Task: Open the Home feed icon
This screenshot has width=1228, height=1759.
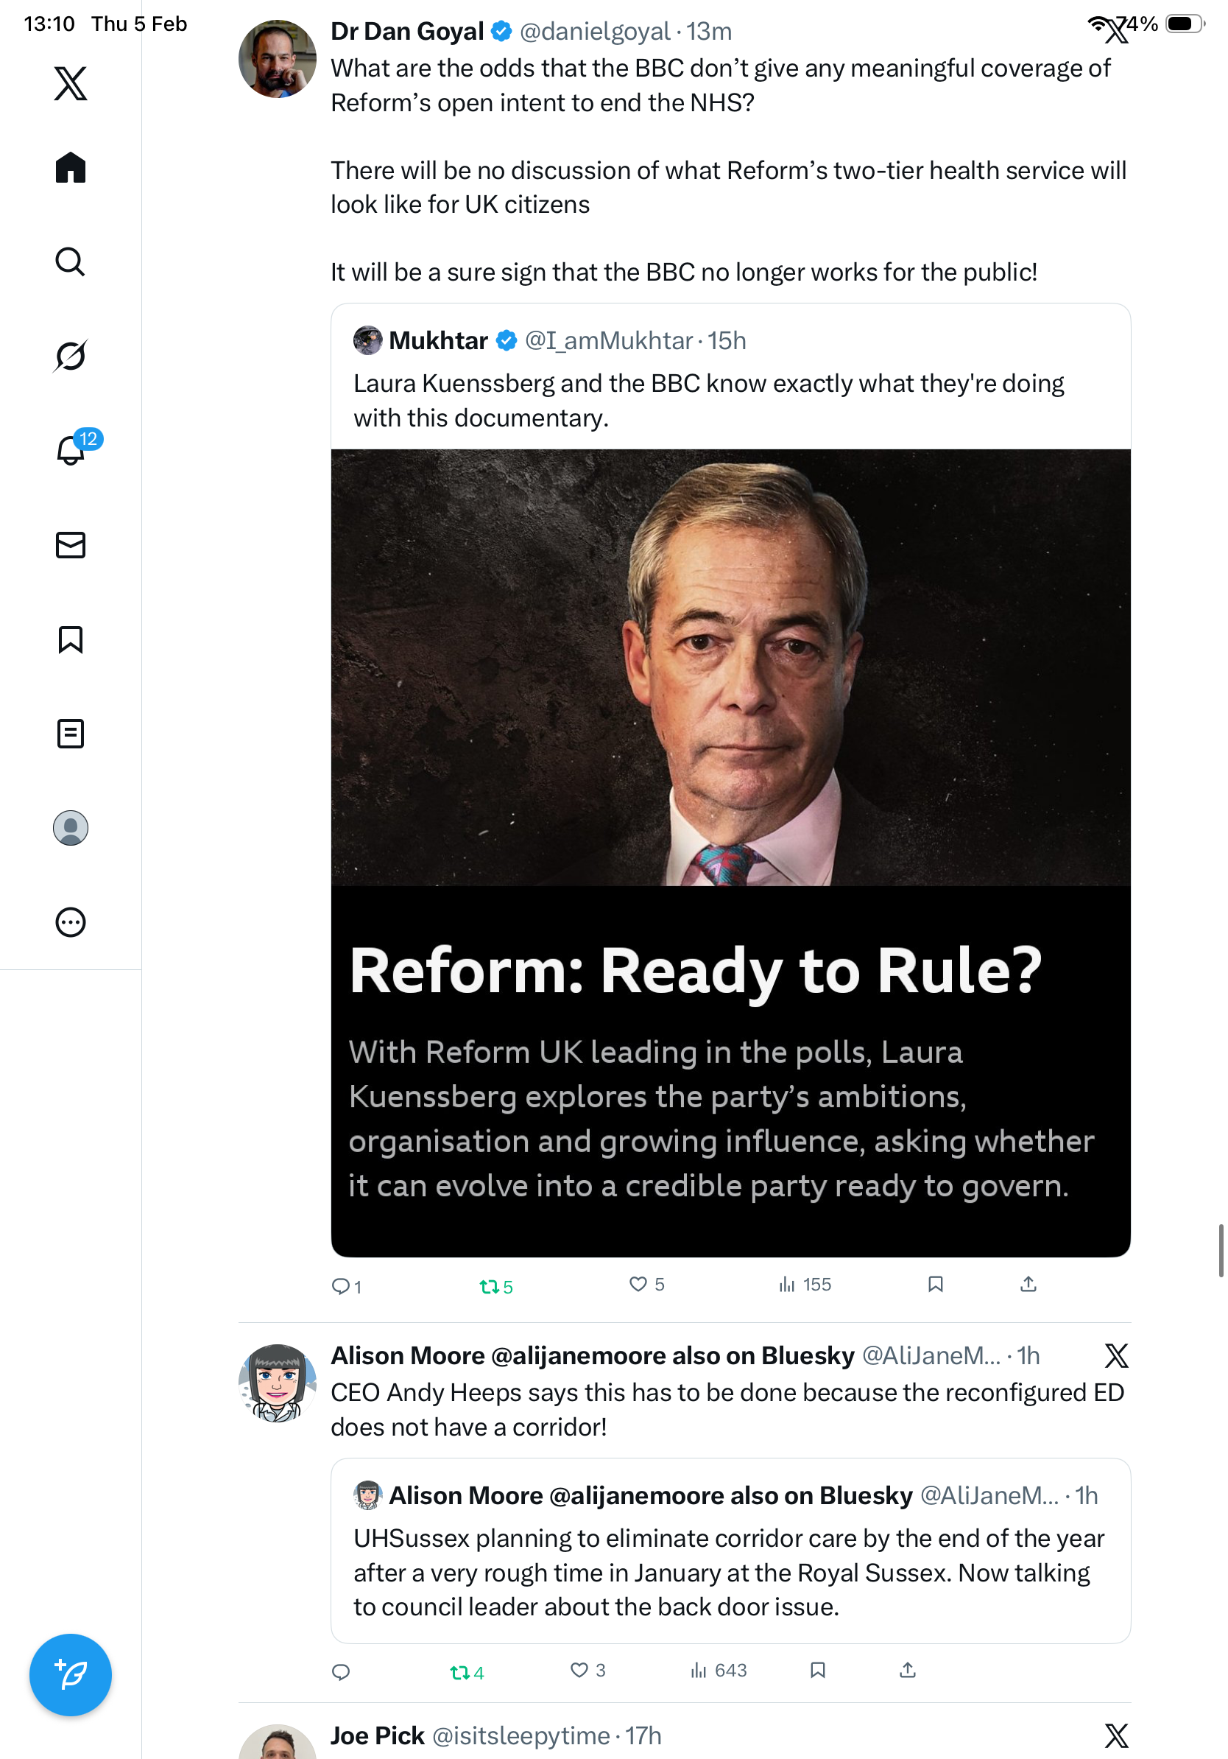Action: 71,168
